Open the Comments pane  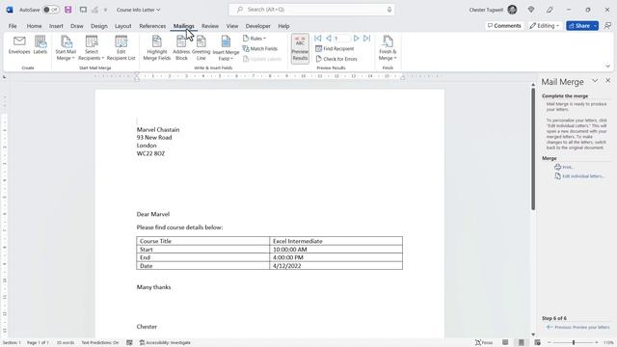[x=504, y=26]
